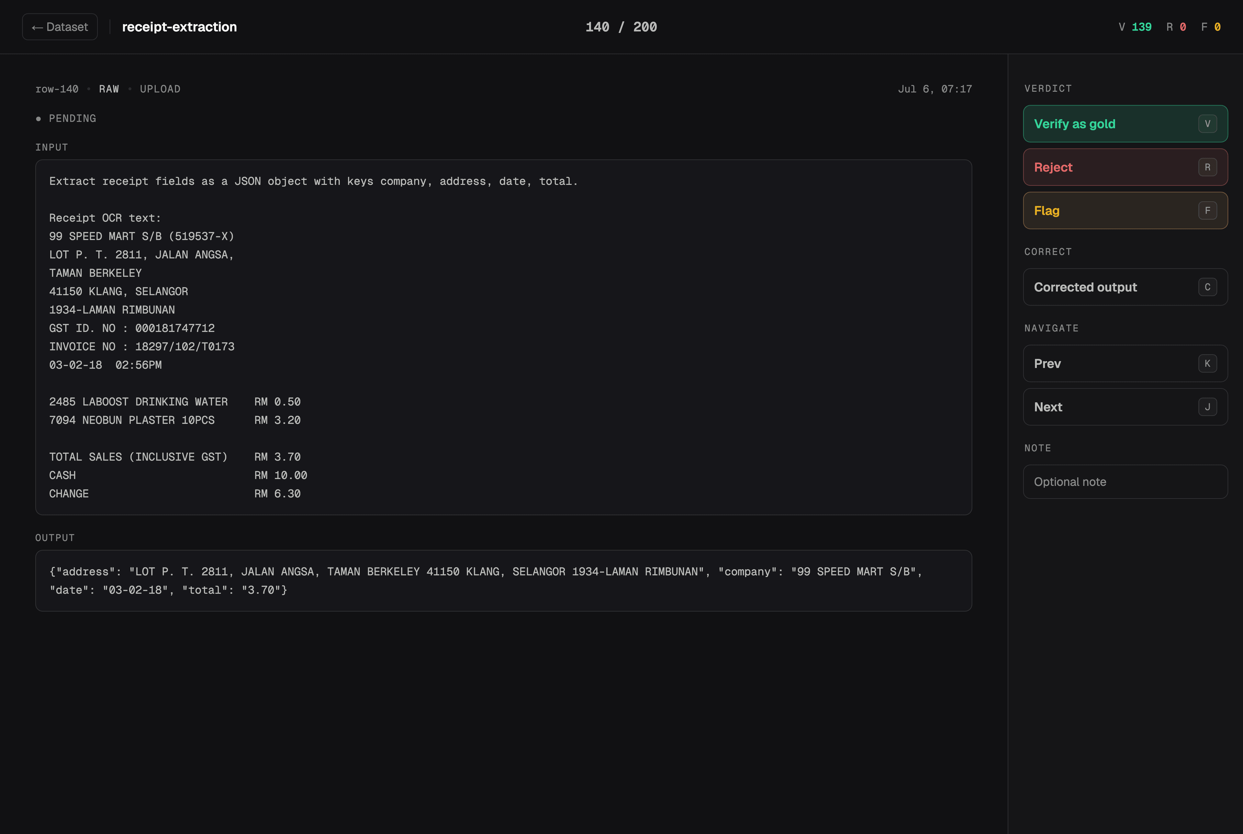The image size is (1243, 834).
Task: Open the Corrected output editor
Action: 1125,287
